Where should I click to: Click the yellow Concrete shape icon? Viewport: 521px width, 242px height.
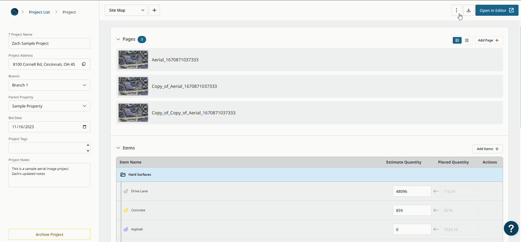[x=126, y=210]
